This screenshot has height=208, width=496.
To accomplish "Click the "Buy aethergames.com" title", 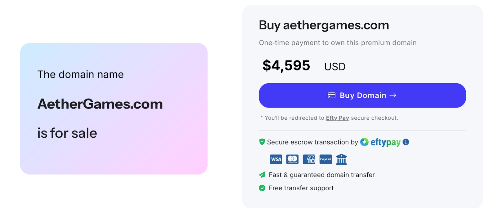I will [324, 25].
